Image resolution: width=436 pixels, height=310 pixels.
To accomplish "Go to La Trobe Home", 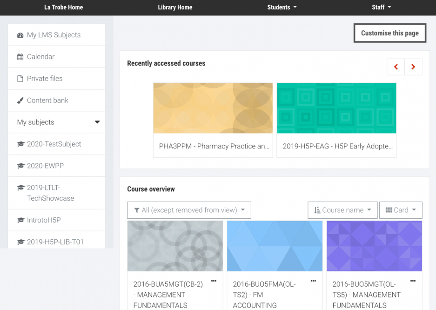I will (63, 7).
